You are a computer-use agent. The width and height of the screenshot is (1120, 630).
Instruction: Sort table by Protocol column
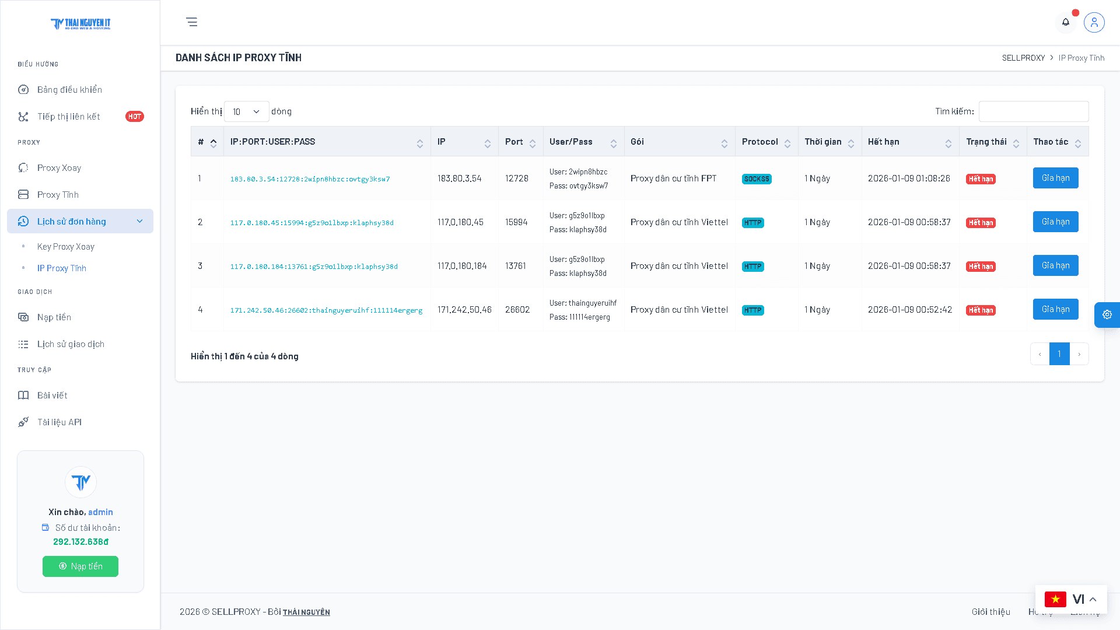tap(766, 142)
